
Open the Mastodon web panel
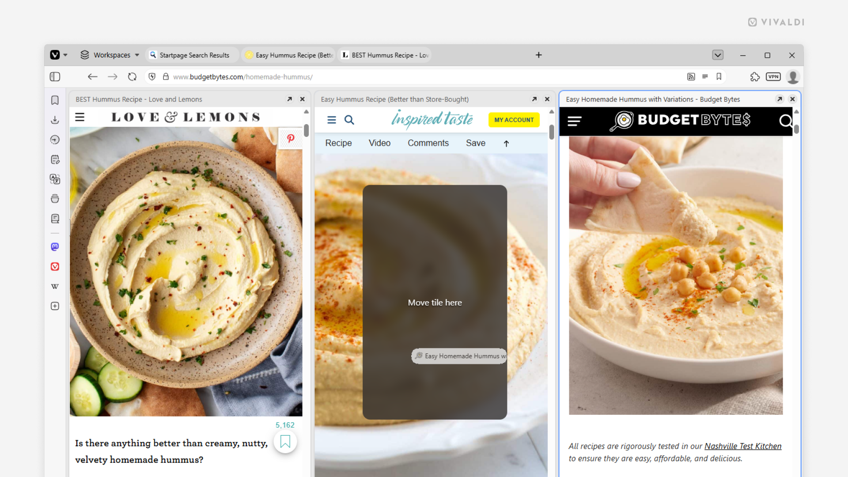click(x=55, y=246)
